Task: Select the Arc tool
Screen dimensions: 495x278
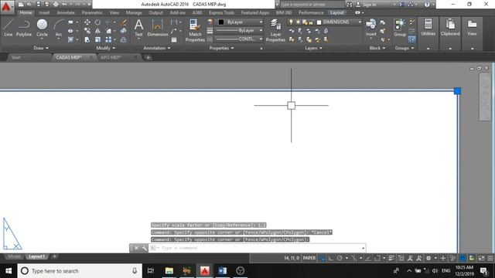Action: pos(59,28)
